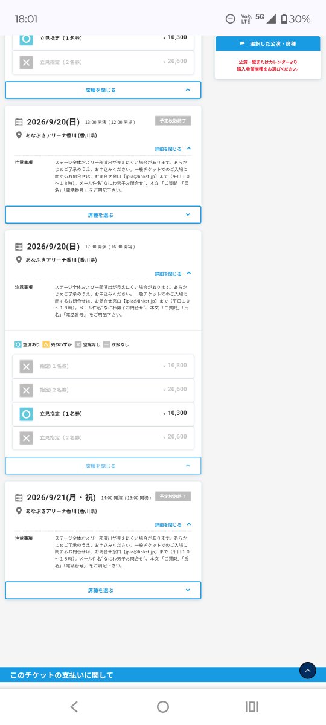326x725 pixels.
Task: Tap the gray dash 取扱なし legend icon
Action: pos(106,344)
